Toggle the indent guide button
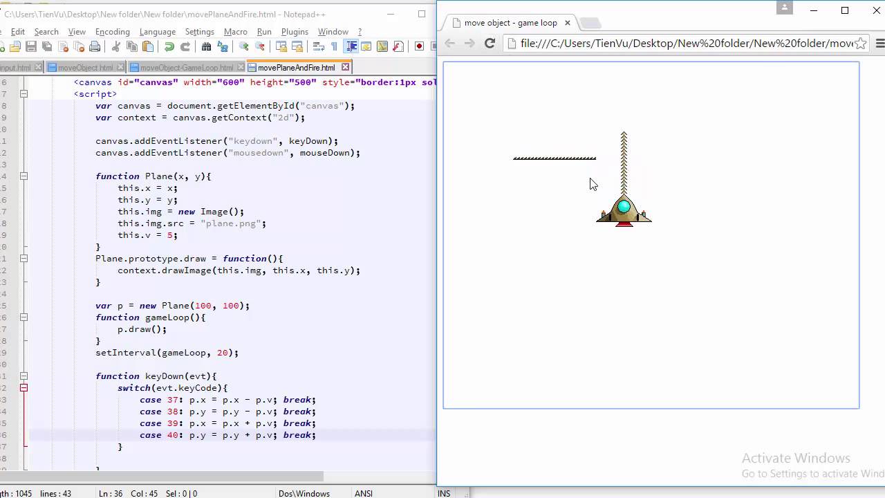This screenshot has width=885, height=498. click(351, 46)
